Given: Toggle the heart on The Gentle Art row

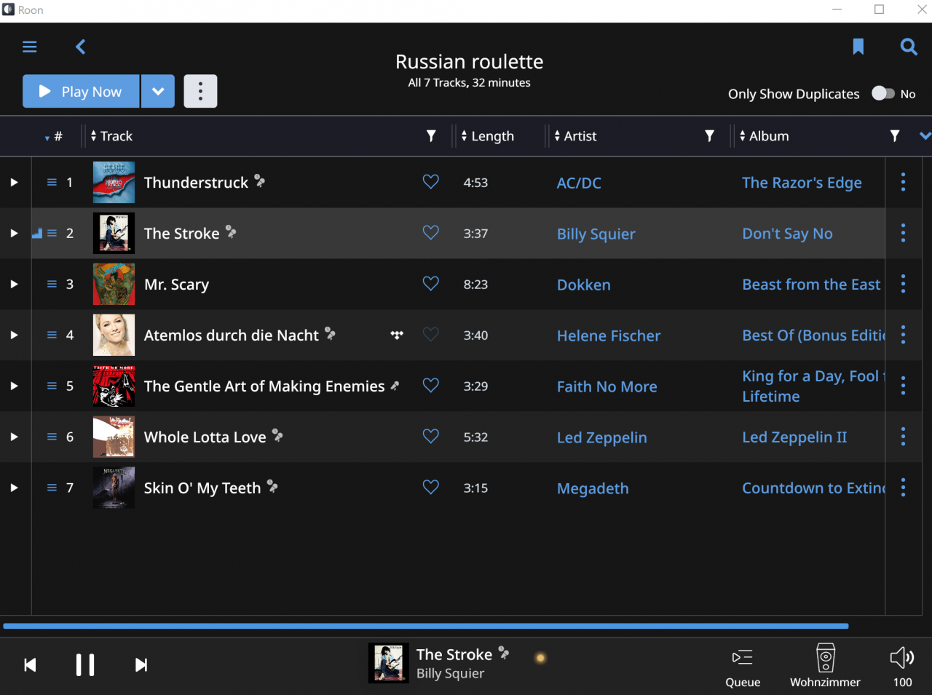Looking at the screenshot, I should 431,386.
